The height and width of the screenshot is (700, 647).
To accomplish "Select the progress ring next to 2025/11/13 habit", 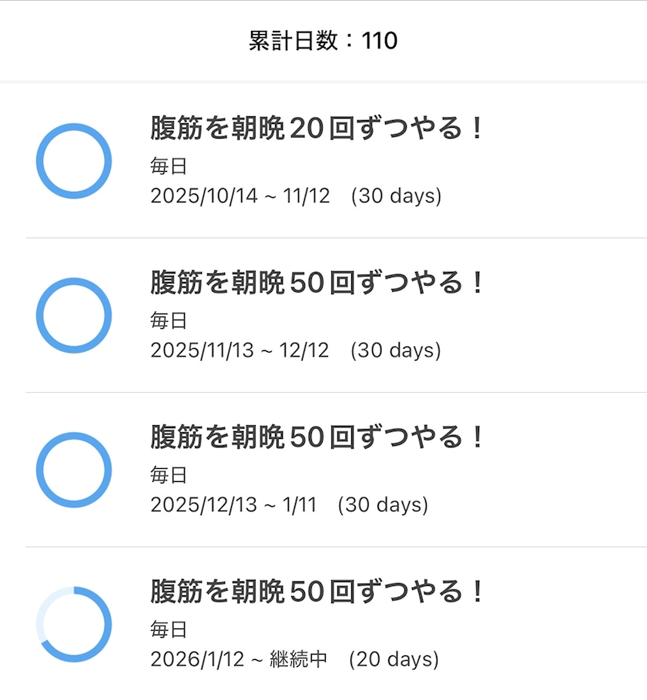I will click(x=74, y=316).
